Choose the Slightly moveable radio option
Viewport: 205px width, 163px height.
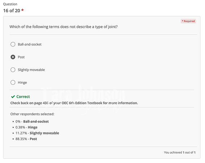tap(13, 70)
